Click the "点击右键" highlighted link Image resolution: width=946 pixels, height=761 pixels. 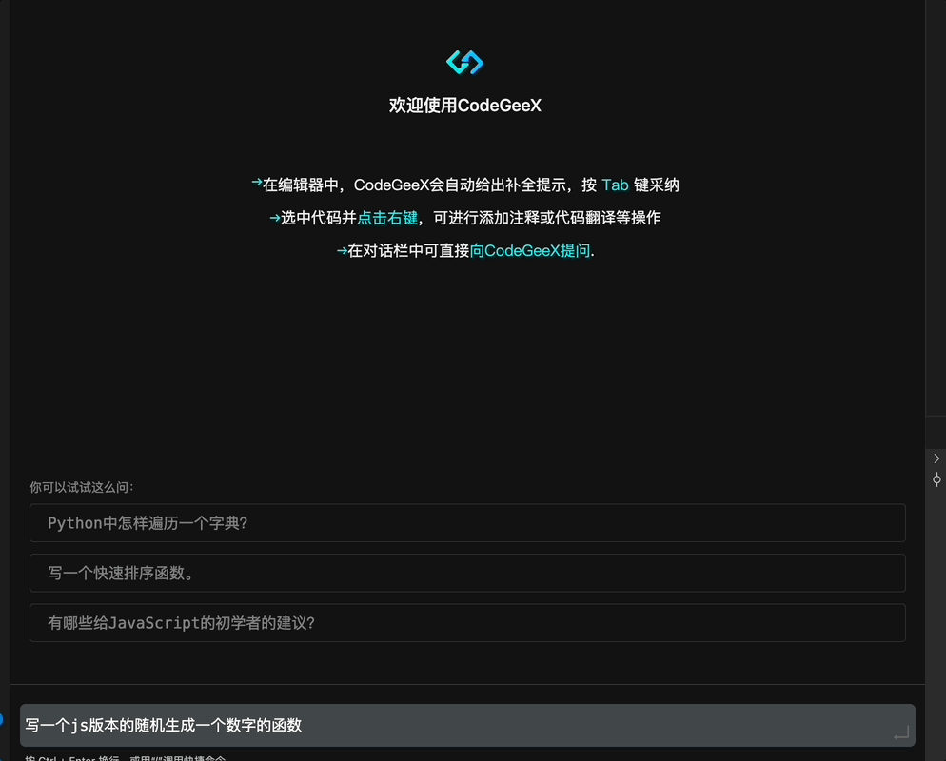pyautogui.click(x=387, y=218)
